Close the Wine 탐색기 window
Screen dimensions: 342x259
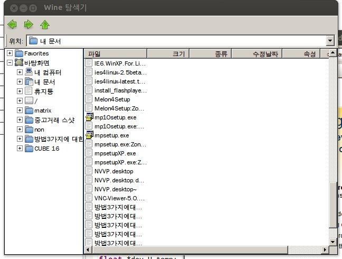click(14, 8)
